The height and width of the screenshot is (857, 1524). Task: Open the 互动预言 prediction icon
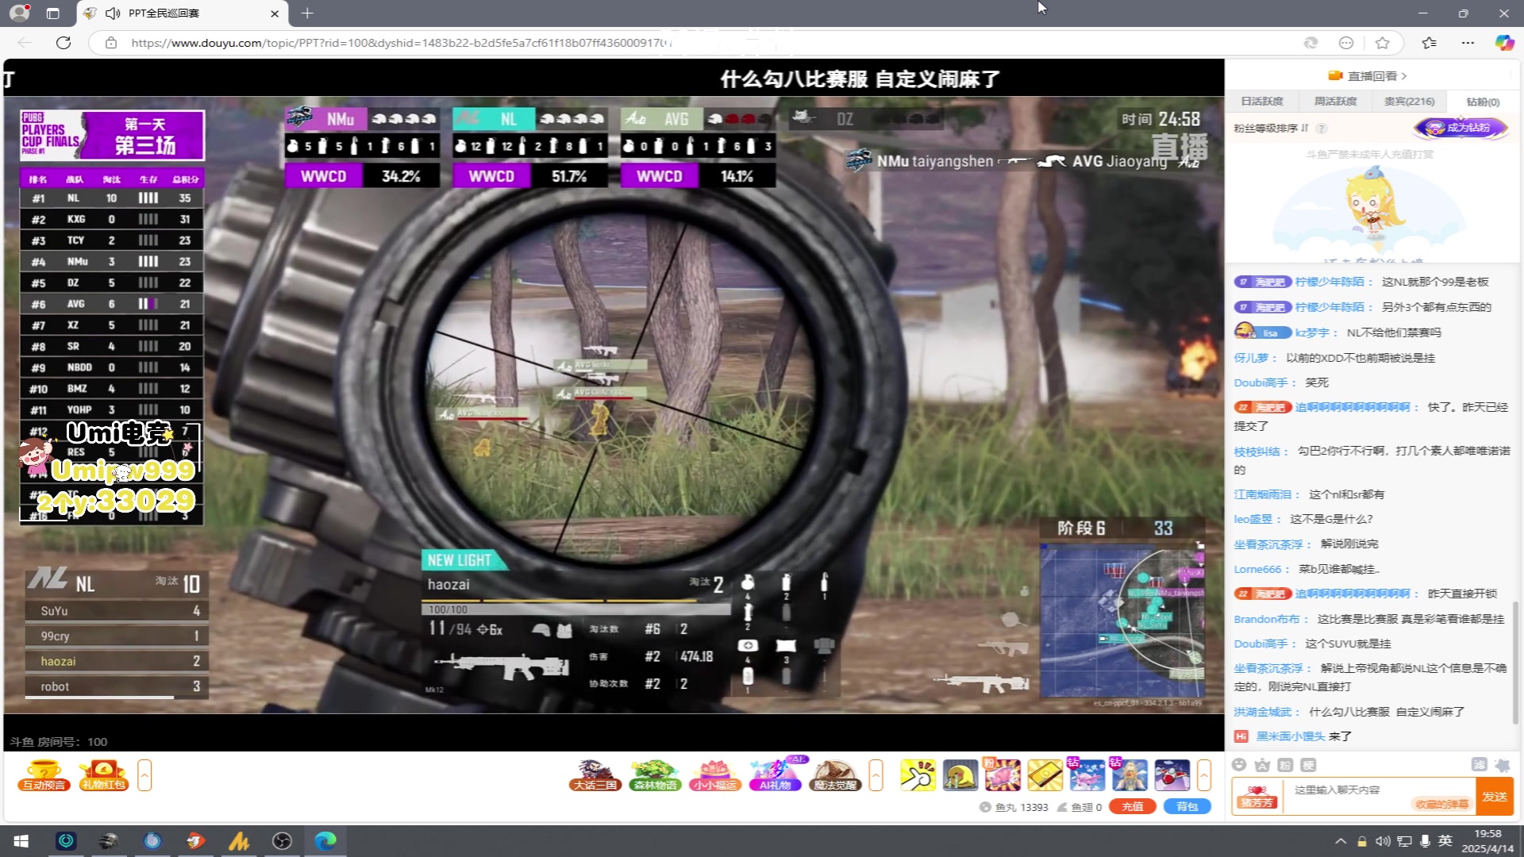(44, 775)
